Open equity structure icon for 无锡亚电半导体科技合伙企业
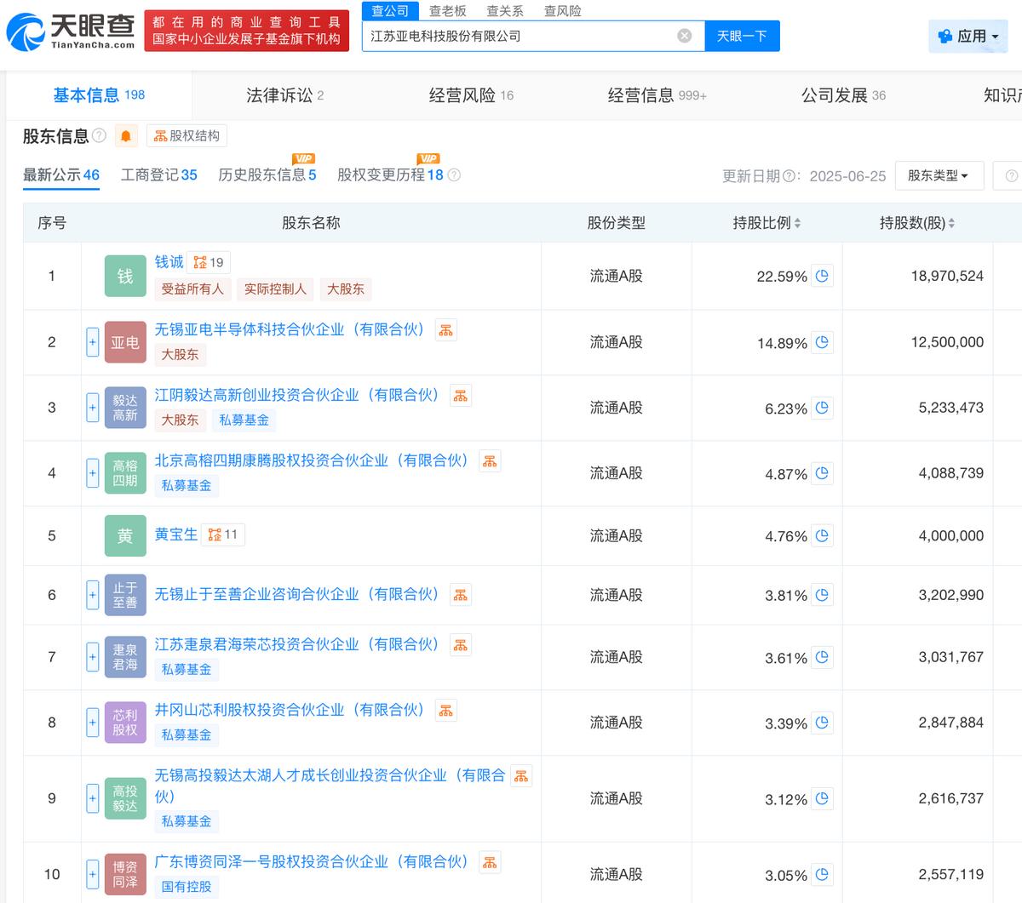This screenshot has width=1022, height=903. pyautogui.click(x=445, y=330)
